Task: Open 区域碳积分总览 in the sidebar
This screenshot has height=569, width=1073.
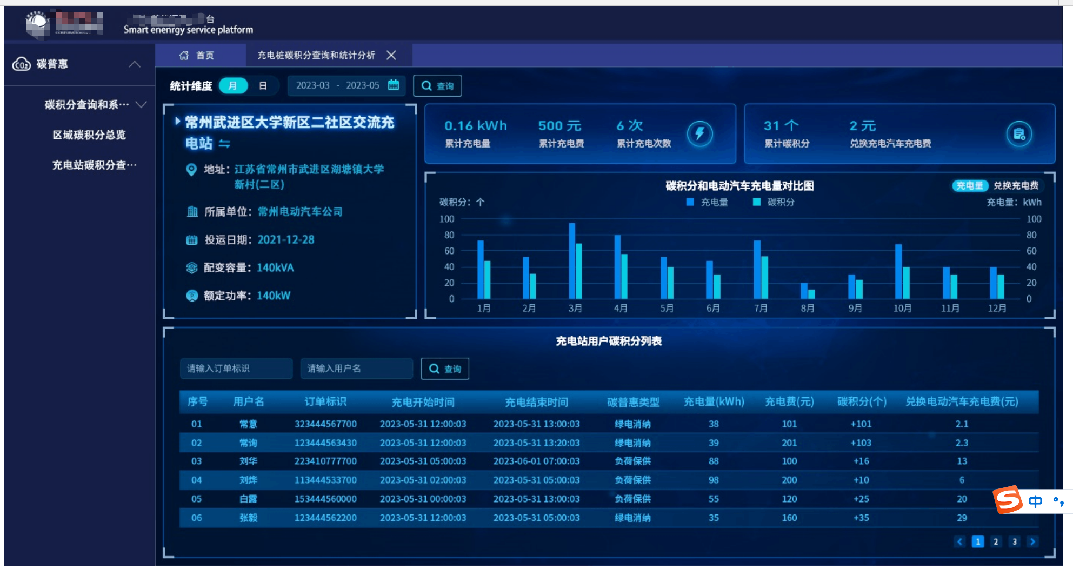Action: coord(89,135)
